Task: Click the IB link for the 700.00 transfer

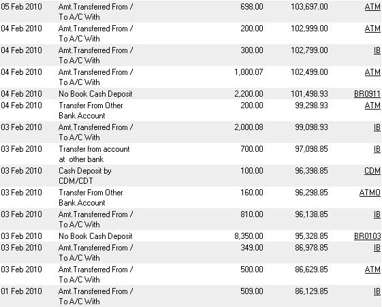Action: coord(377,149)
